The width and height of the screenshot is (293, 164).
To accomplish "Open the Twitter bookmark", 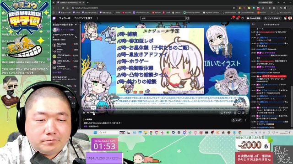I will 117,13.
